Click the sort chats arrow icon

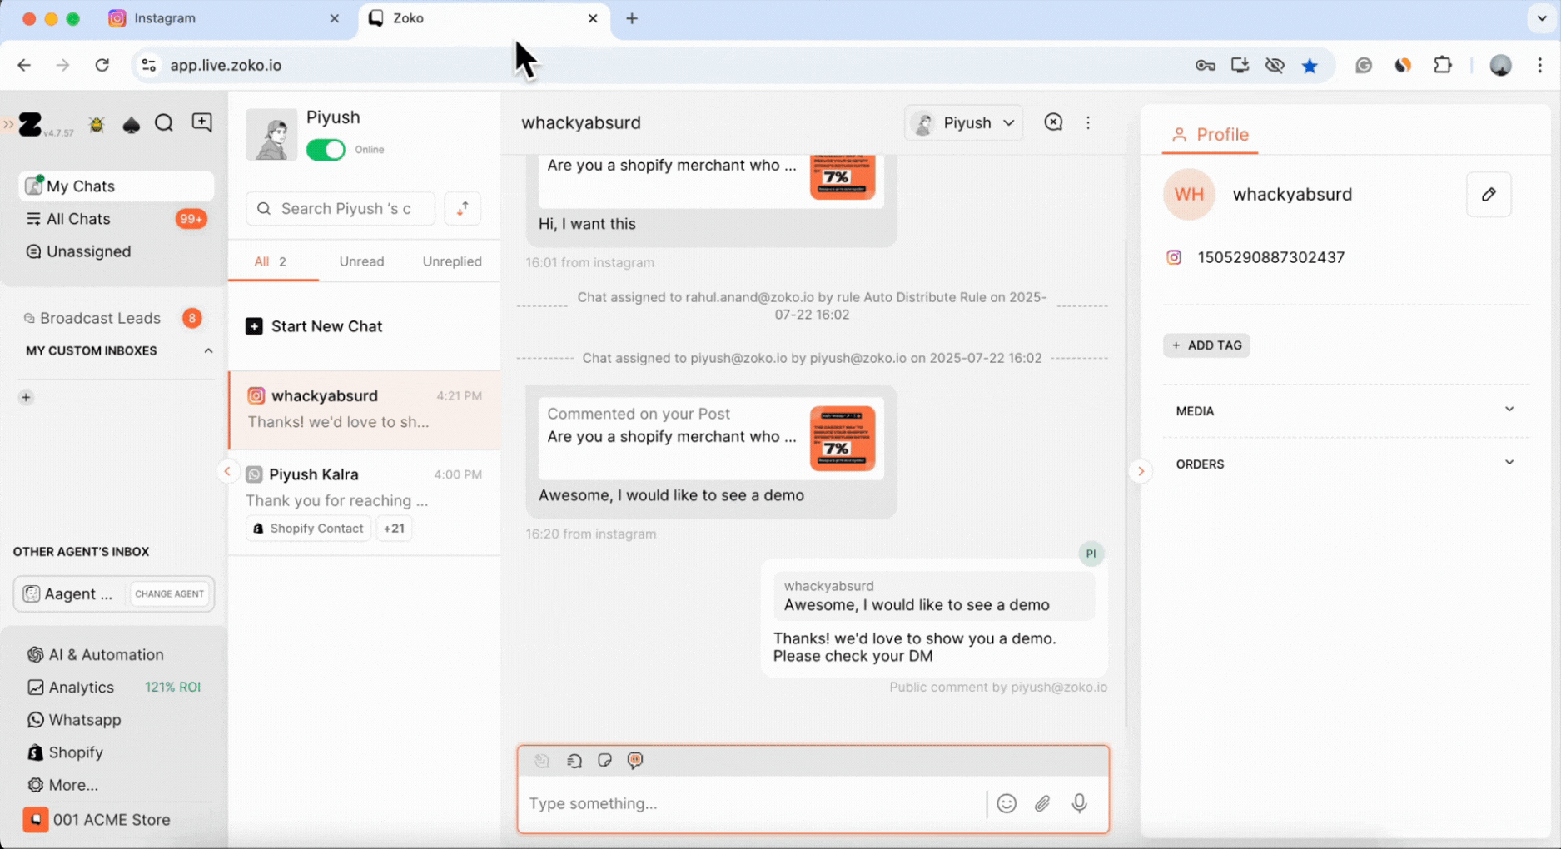tap(463, 208)
